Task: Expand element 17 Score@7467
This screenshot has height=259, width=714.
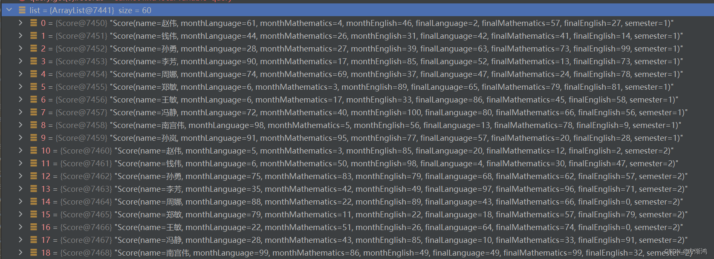Action: [x=20, y=240]
